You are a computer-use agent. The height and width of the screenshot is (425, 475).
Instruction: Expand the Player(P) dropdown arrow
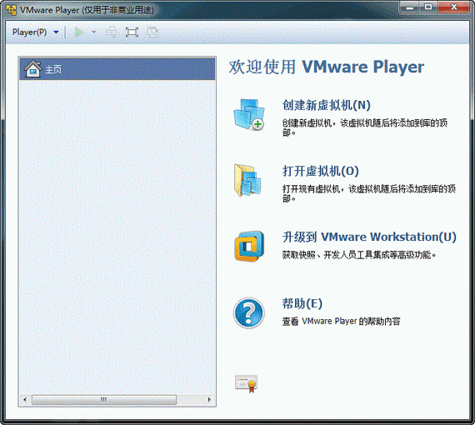[56, 32]
